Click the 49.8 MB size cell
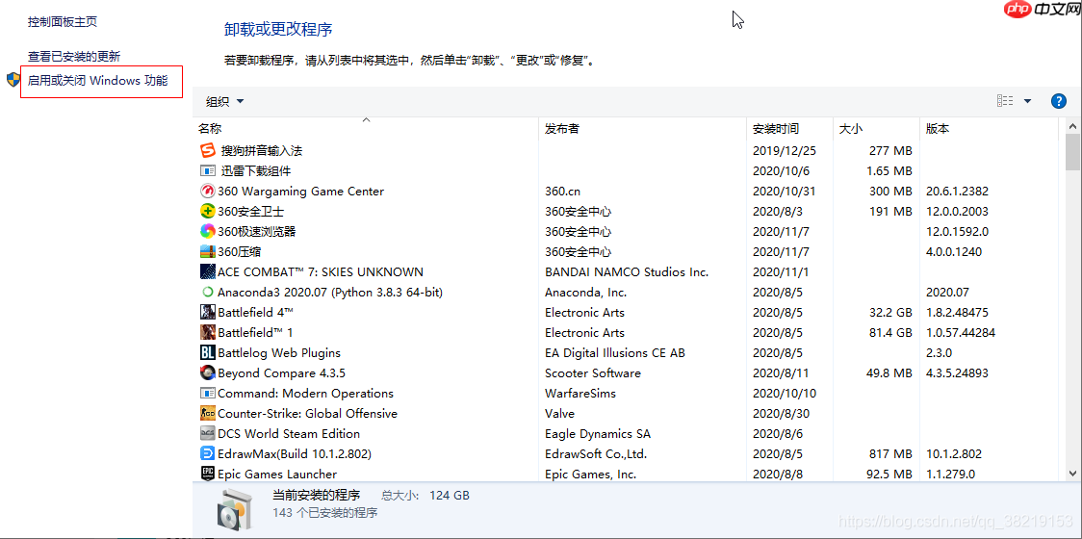 [889, 373]
